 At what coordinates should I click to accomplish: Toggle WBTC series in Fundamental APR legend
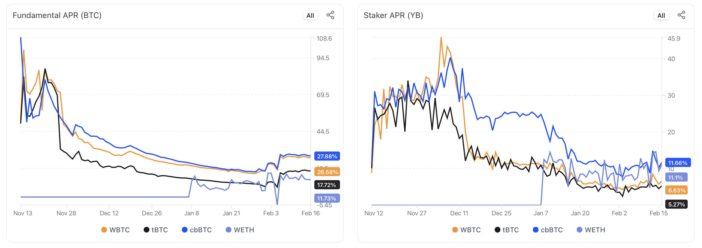click(116, 230)
